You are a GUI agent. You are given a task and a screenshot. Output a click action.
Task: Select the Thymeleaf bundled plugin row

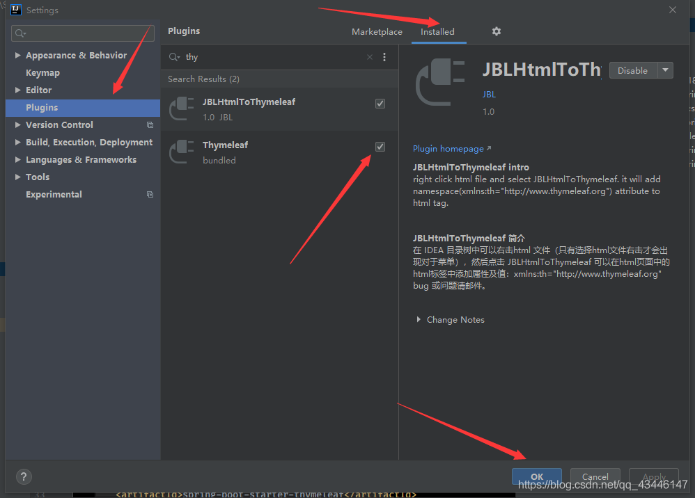point(280,152)
